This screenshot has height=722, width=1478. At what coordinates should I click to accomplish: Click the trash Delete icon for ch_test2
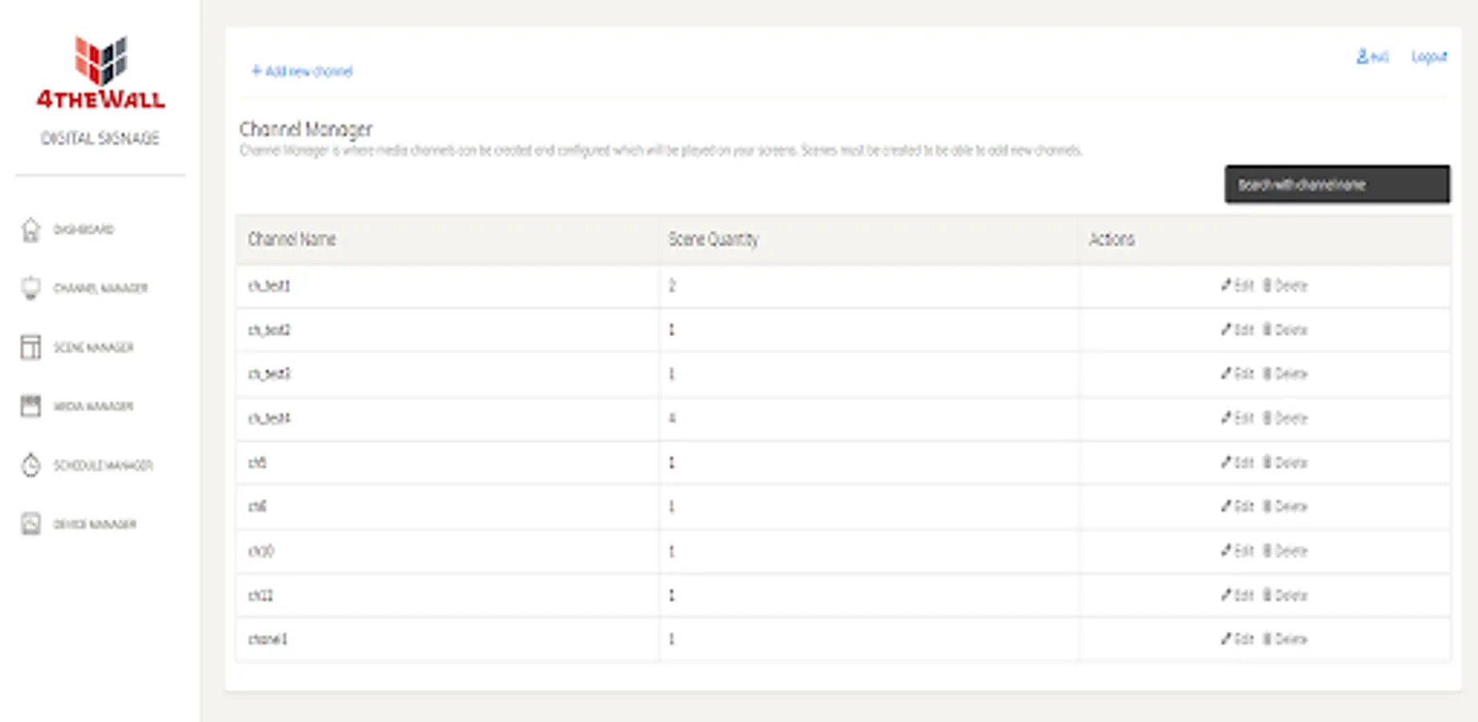[x=1268, y=330]
